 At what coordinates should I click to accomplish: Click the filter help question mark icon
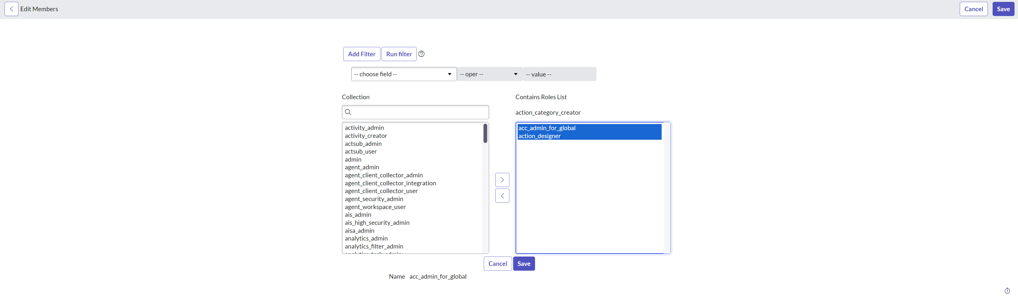coord(421,54)
